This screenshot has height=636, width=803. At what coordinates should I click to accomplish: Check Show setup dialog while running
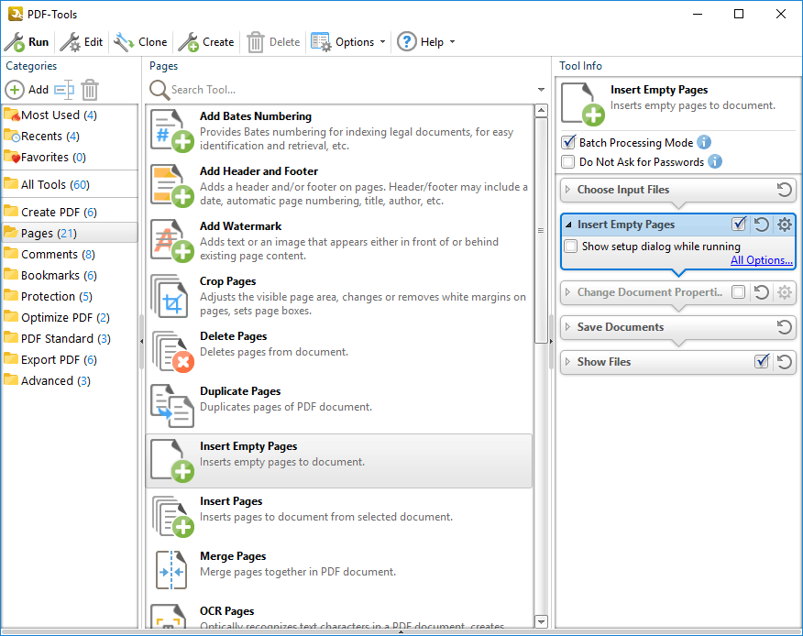click(571, 247)
